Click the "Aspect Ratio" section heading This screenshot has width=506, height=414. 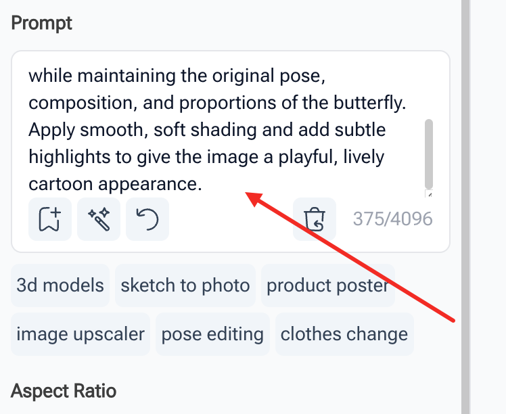[64, 391]
